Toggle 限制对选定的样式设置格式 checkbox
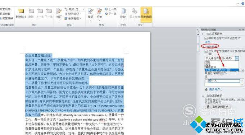Image resolution: width=245 pixels, height=135 pixels. [x=206, y=38]
